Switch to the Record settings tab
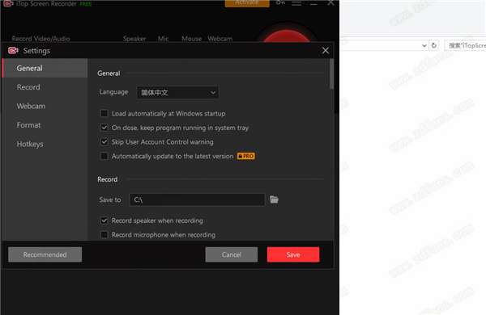The width and height of the screenshot is (486, 315). tap(45, 87)
